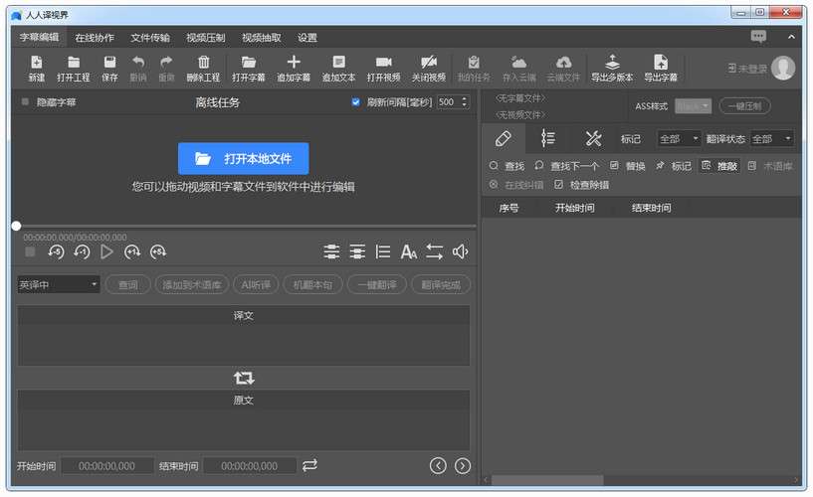Click the play button under the video
813x497 pixels.
point(107,252)
